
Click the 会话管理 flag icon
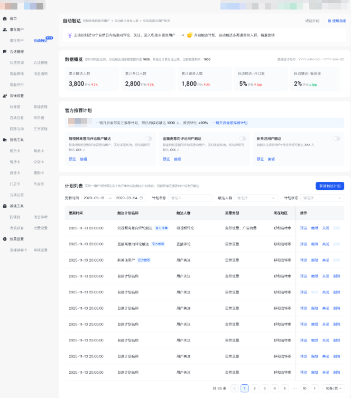point(5,52)
